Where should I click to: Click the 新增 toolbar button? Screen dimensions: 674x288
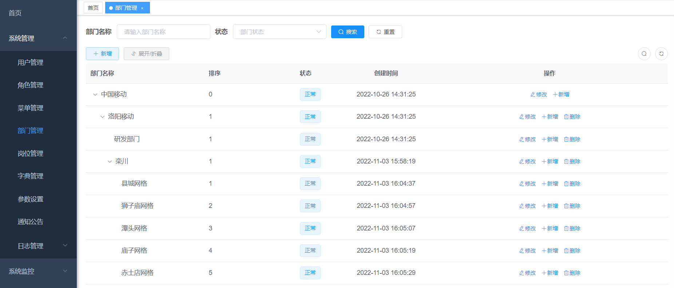pos(102,54)
